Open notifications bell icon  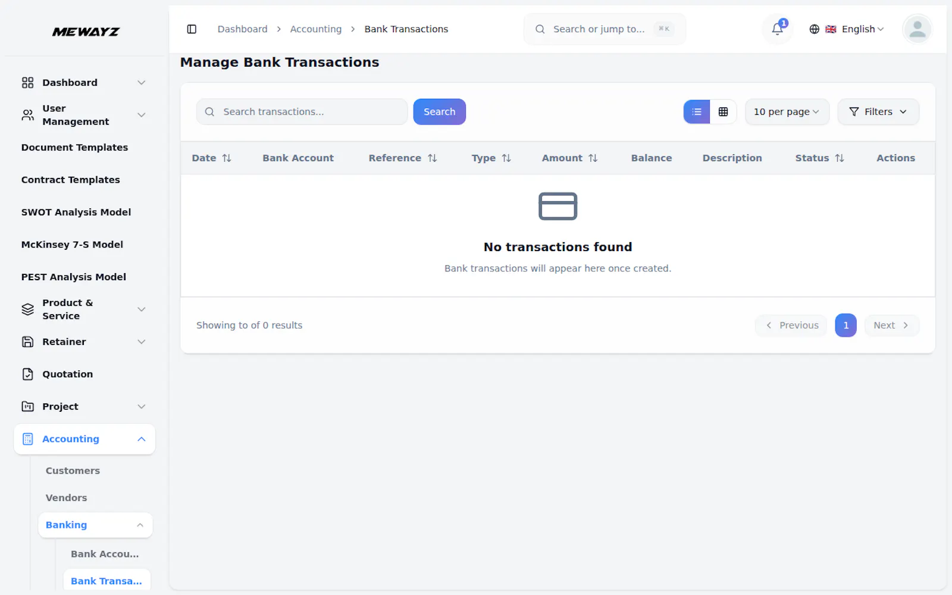point(777,29)
